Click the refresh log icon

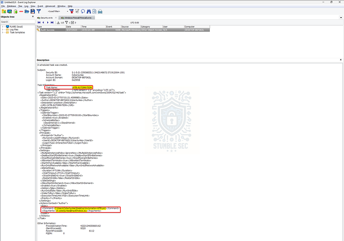[83, 12]
